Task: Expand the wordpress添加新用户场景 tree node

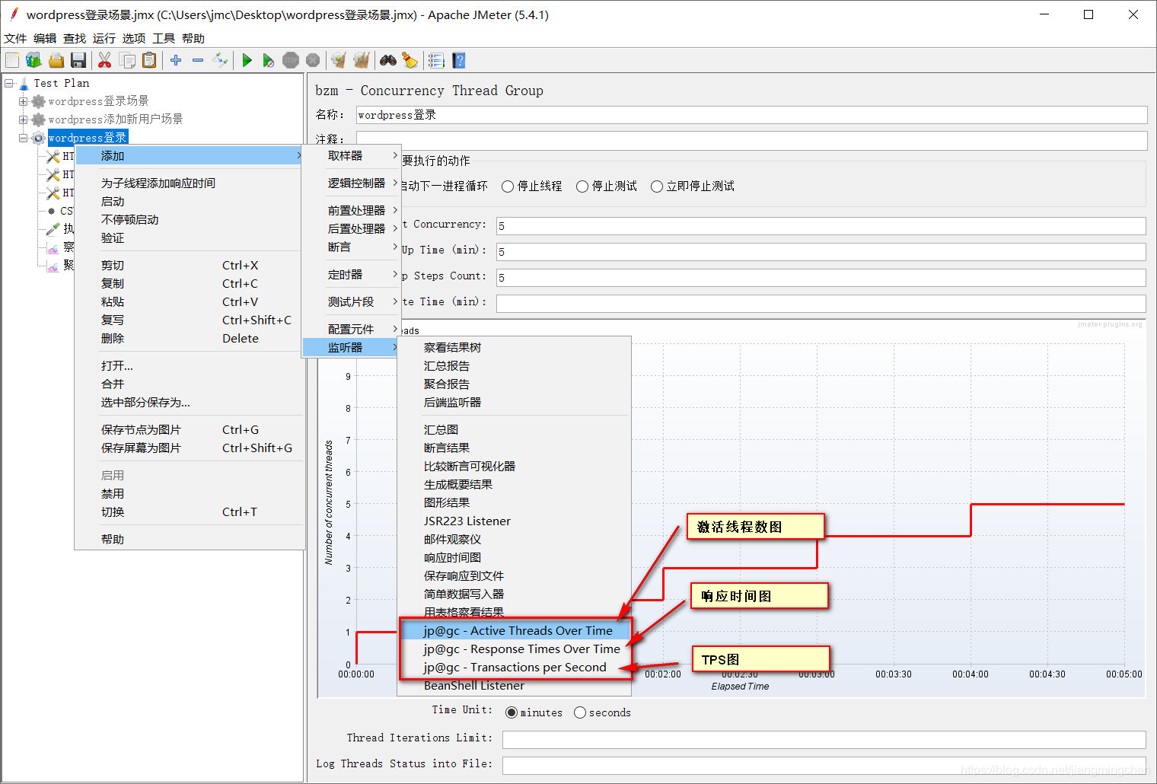Action: coord(23,120)
